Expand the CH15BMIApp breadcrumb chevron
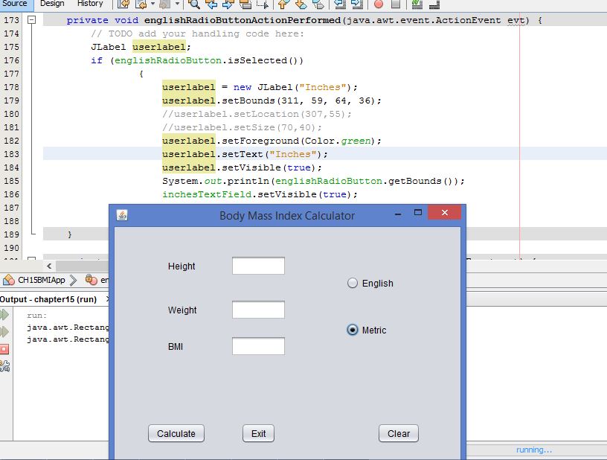This screenshot has width=607, height=460. [x=73, y=281]
